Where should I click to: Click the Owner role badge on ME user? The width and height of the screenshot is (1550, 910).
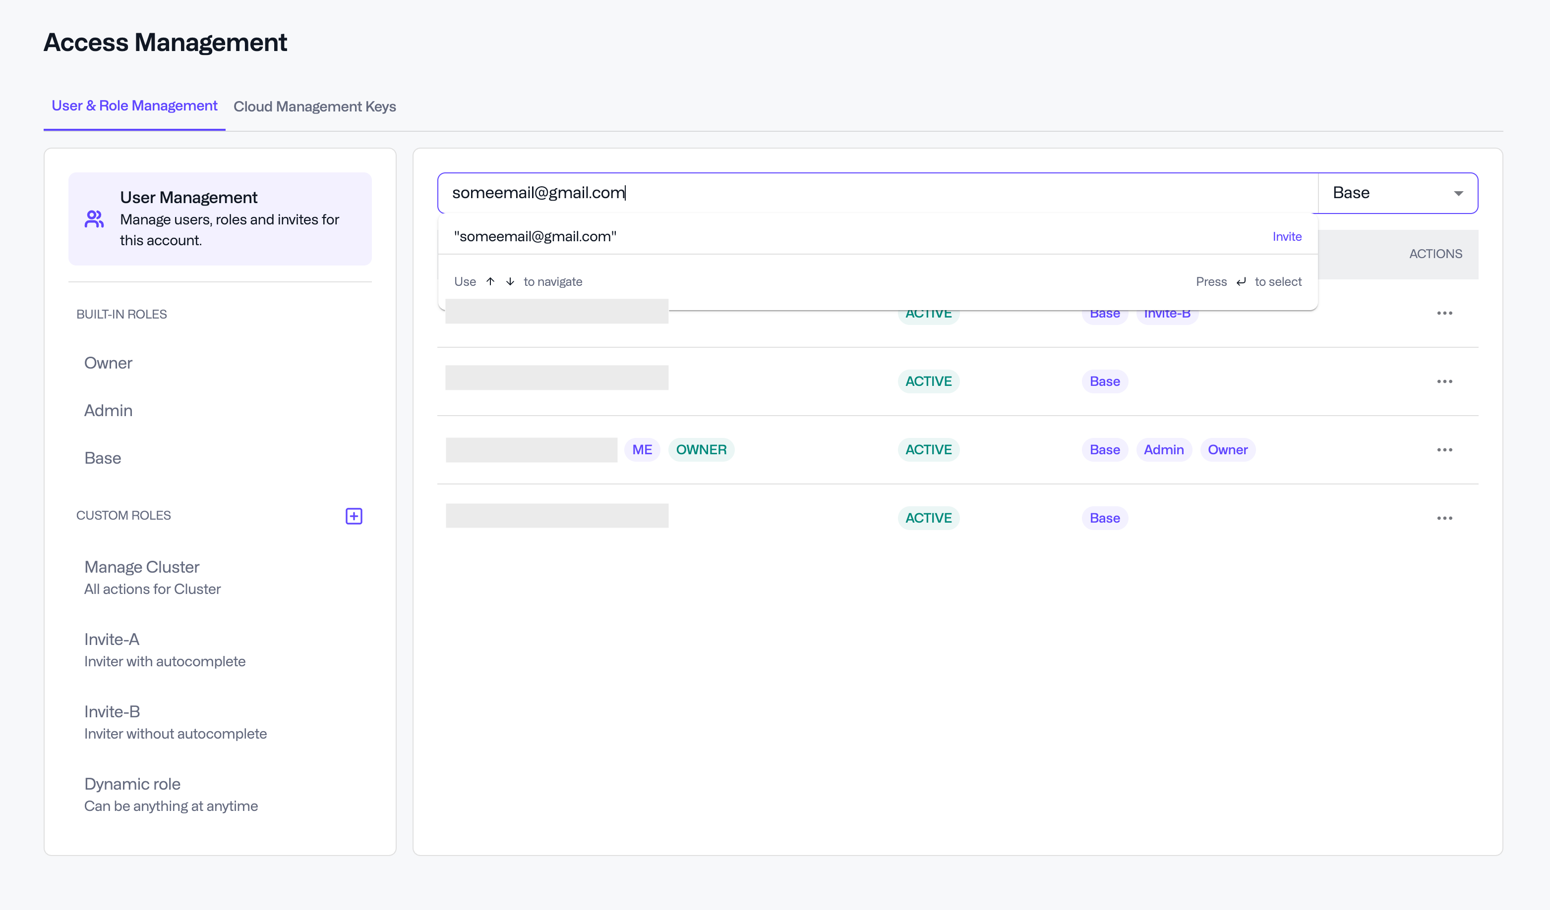tap(1227, 450)
